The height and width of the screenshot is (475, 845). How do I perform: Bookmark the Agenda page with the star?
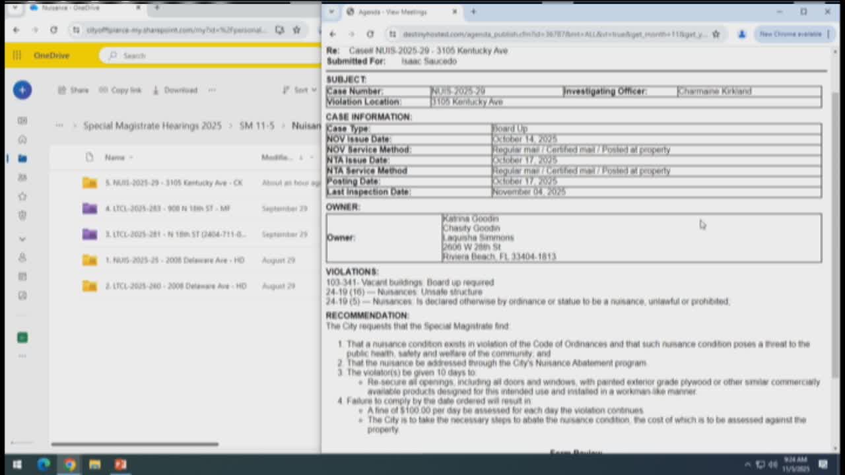(x=716, y=34)
